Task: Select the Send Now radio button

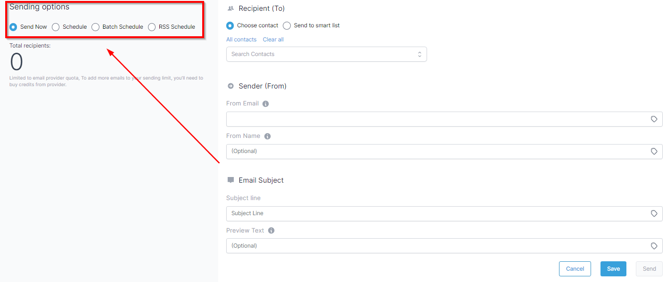Action: coord(13,27)
